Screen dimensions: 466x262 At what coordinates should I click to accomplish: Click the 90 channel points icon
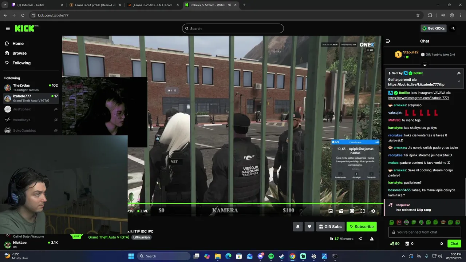395,243
